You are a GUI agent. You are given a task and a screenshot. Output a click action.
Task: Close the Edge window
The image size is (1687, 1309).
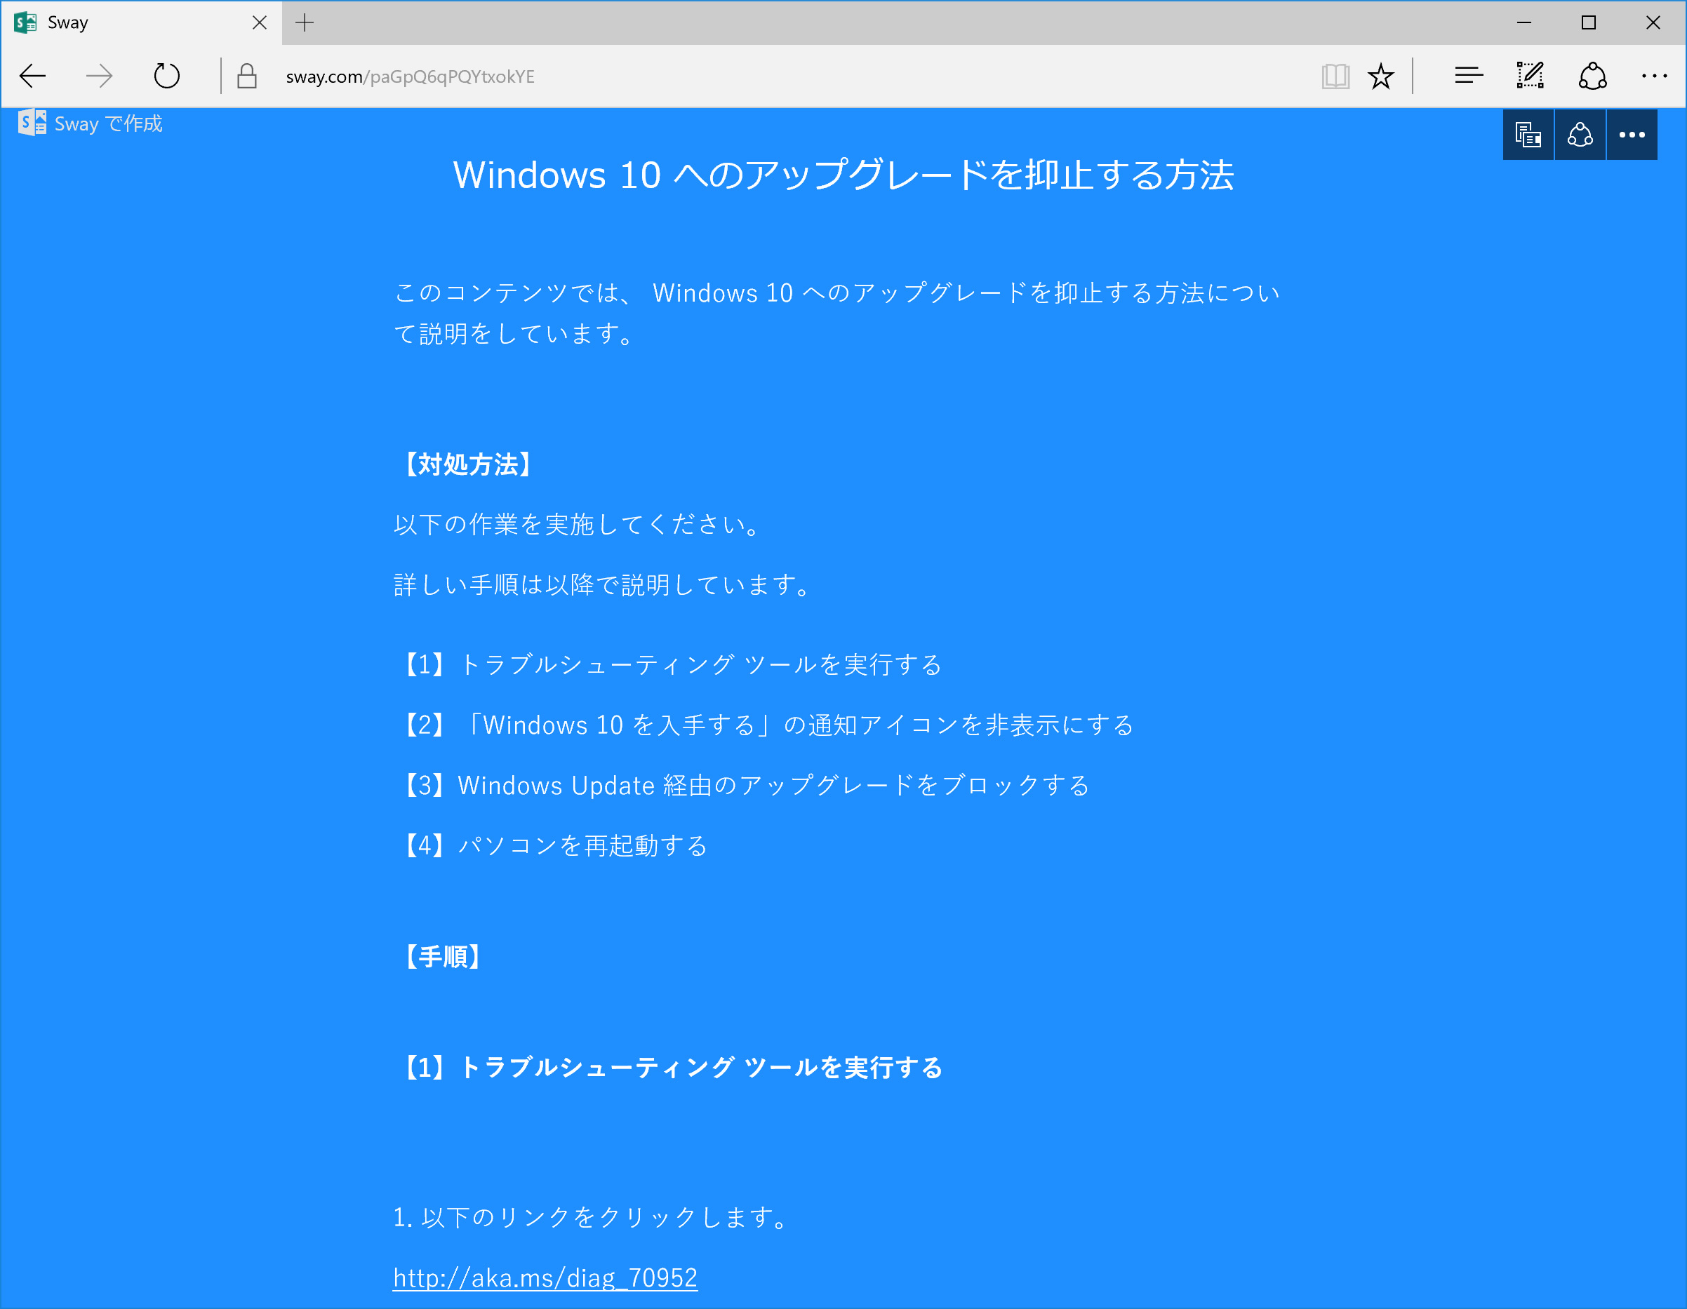[1653, 22]
